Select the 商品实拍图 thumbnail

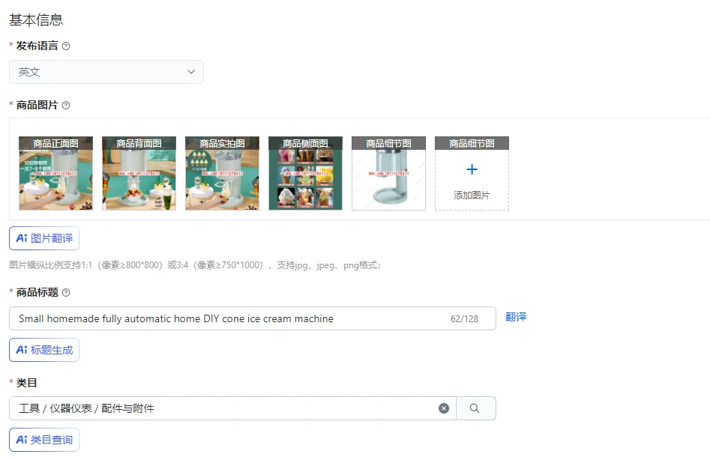[x=223, y=173]
